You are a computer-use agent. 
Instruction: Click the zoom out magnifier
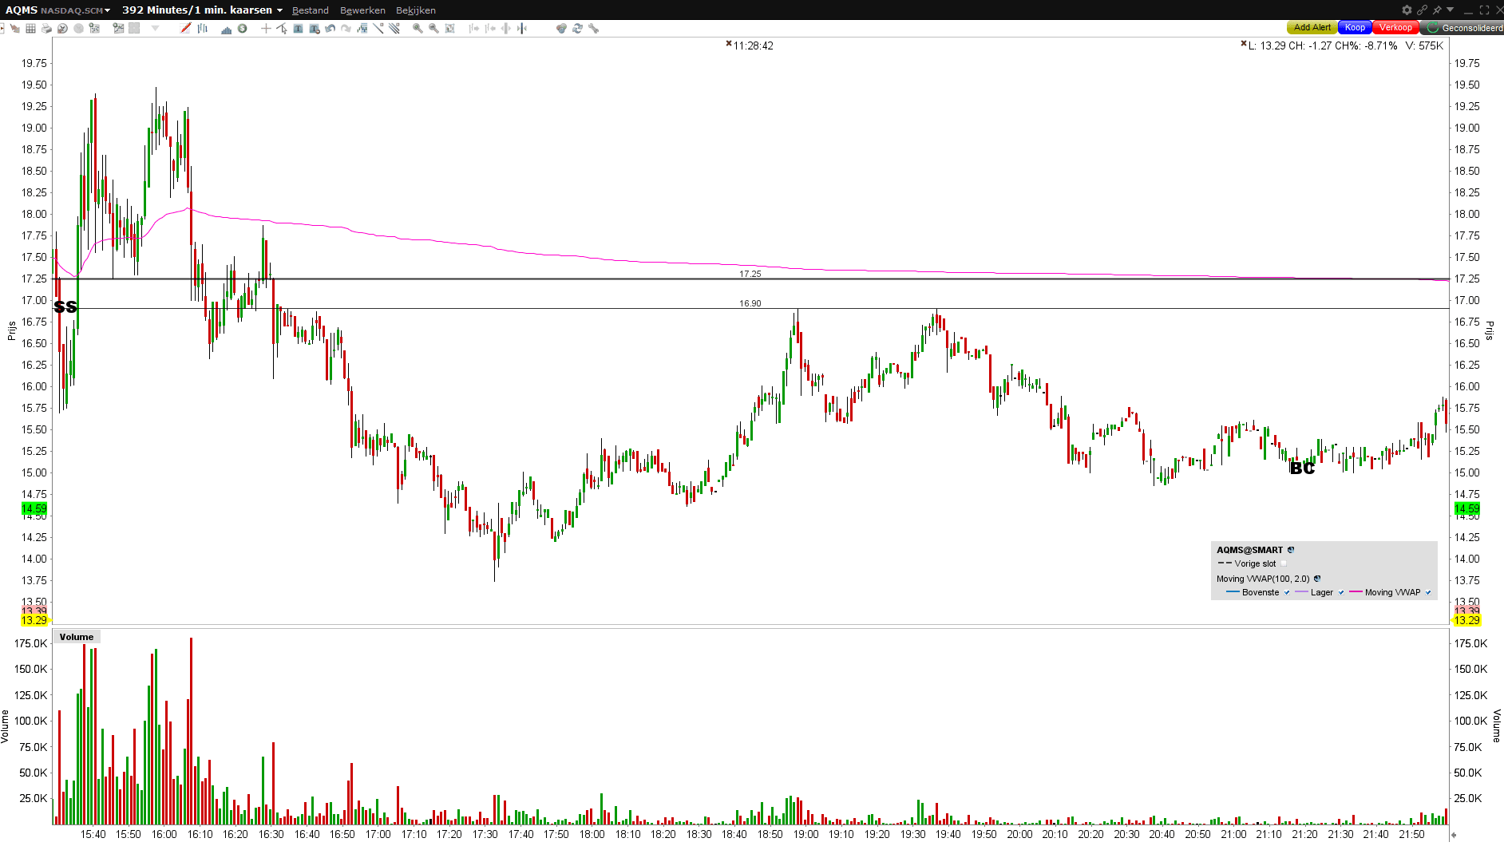(x=433, y=29)
